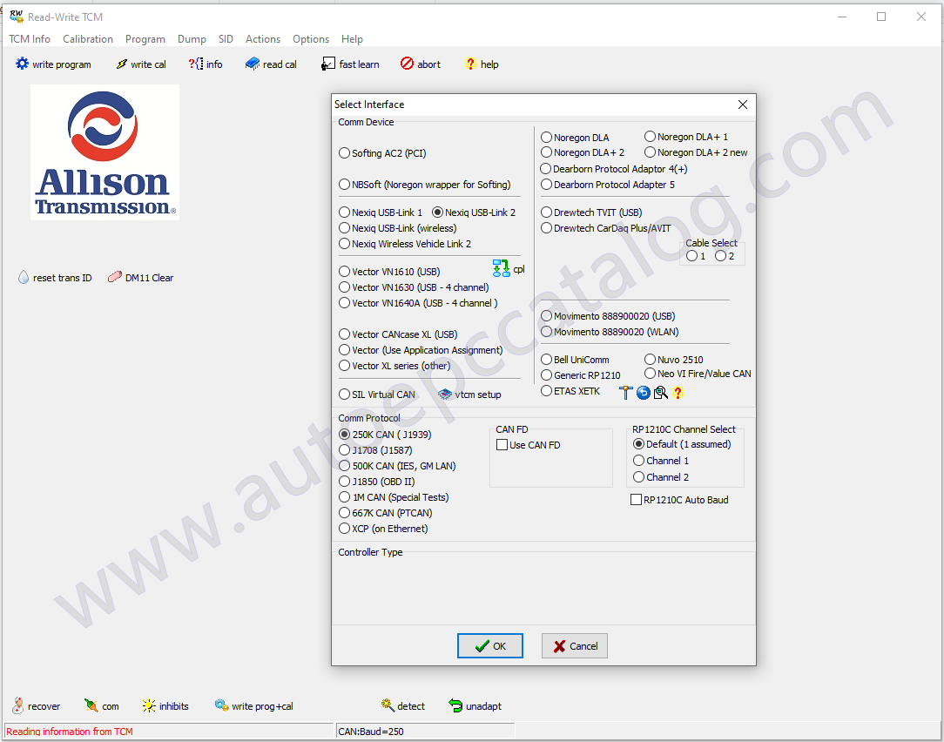Choose 500K CAN (IES, GM LAN)
Image resolution: width=944 pixels, height=742 pixels.
click(344, 465)
